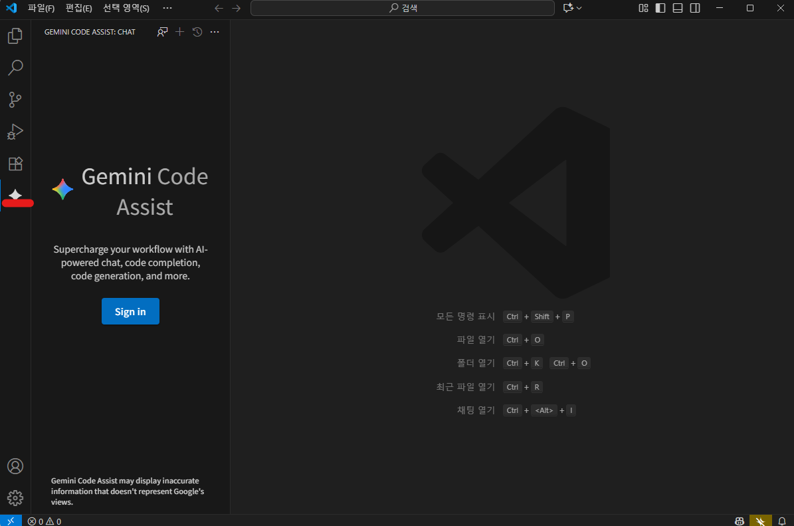
Task: Click the Gemini Code Assist colorful star logo
Action: 63,189
